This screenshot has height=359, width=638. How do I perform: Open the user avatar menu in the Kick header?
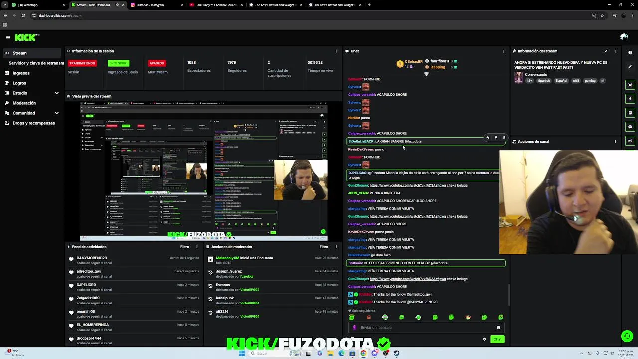(x=624, y=37)
